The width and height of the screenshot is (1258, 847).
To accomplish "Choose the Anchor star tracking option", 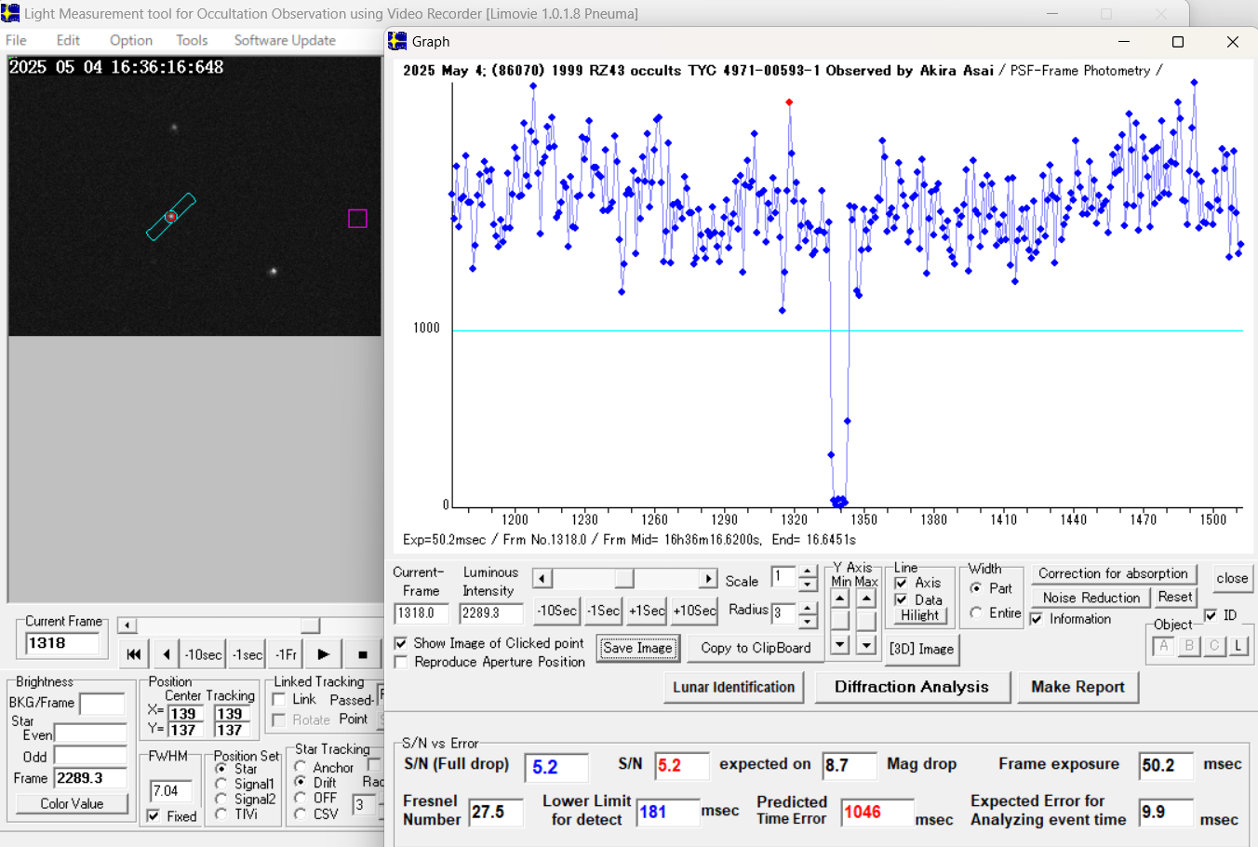I will (301, 767).
